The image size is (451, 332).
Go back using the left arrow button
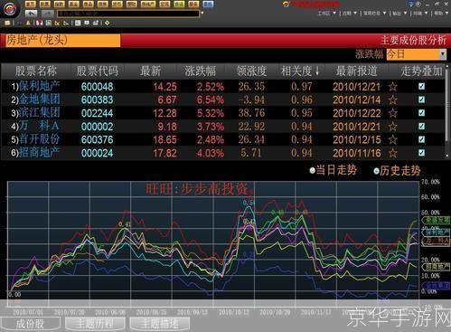(31, 14)
